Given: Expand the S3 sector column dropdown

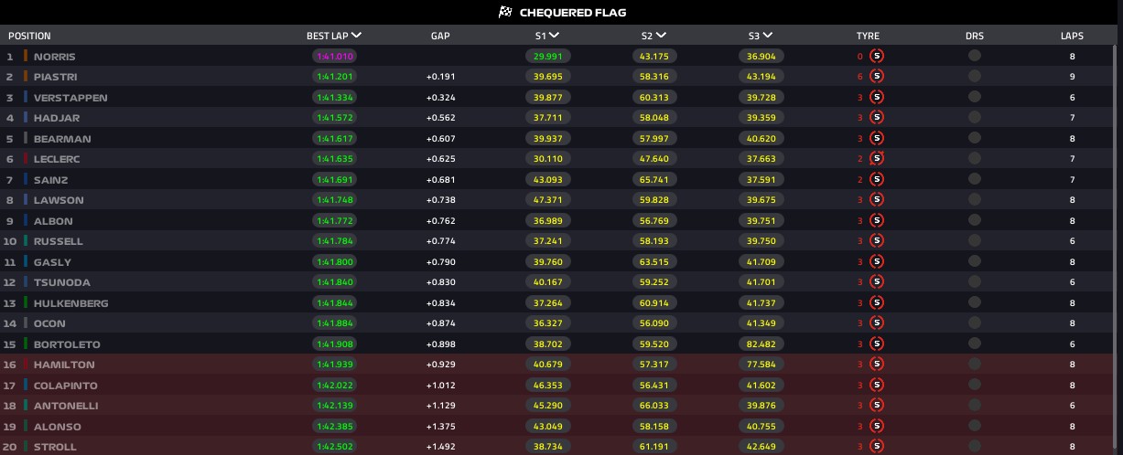Looking at the screenshot, I should click(767, 36).
